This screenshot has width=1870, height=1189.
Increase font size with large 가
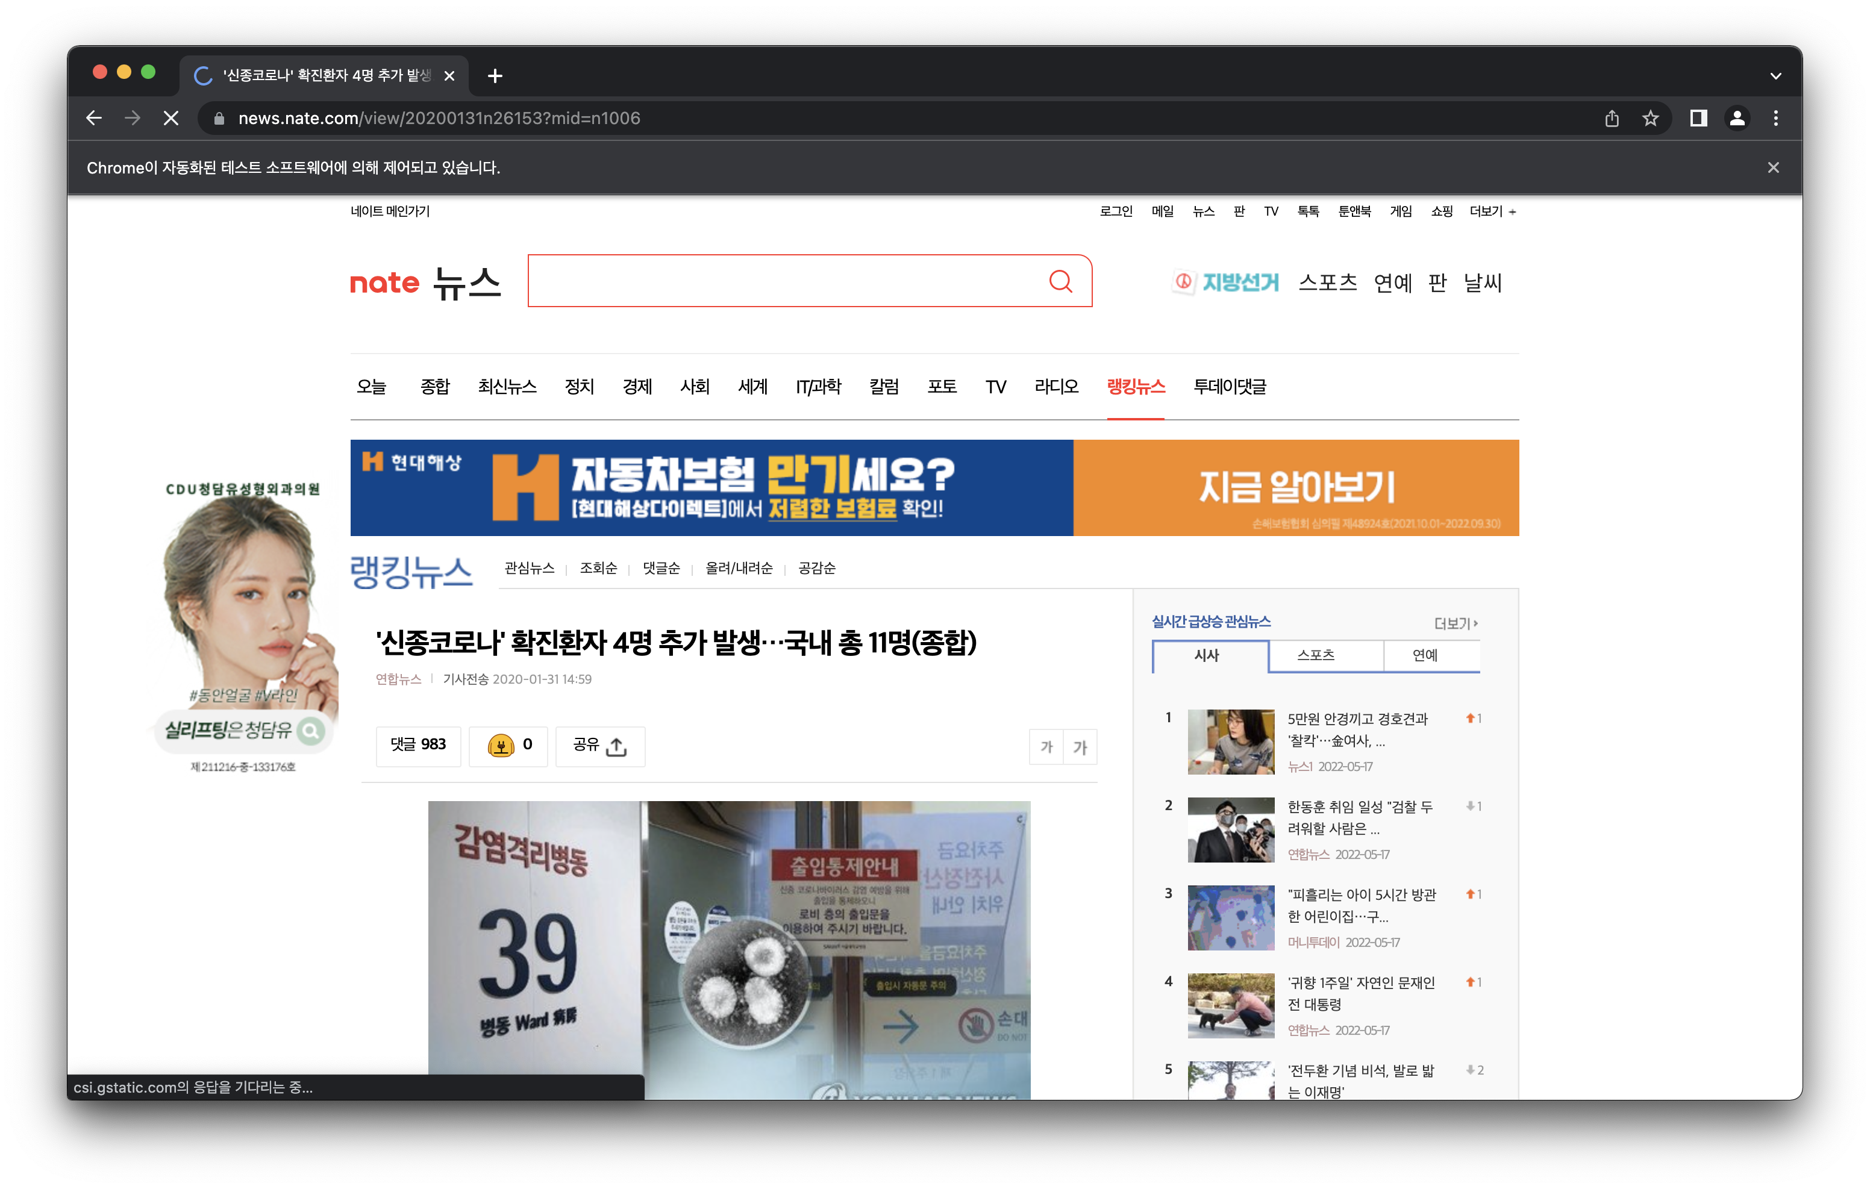1080,747
